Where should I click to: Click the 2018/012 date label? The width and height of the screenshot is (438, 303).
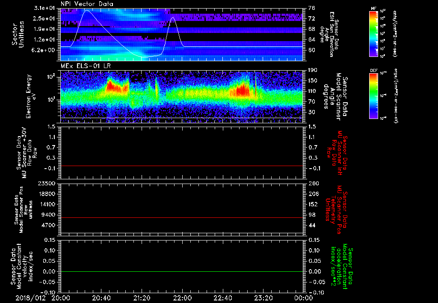[x=30, y=298]
